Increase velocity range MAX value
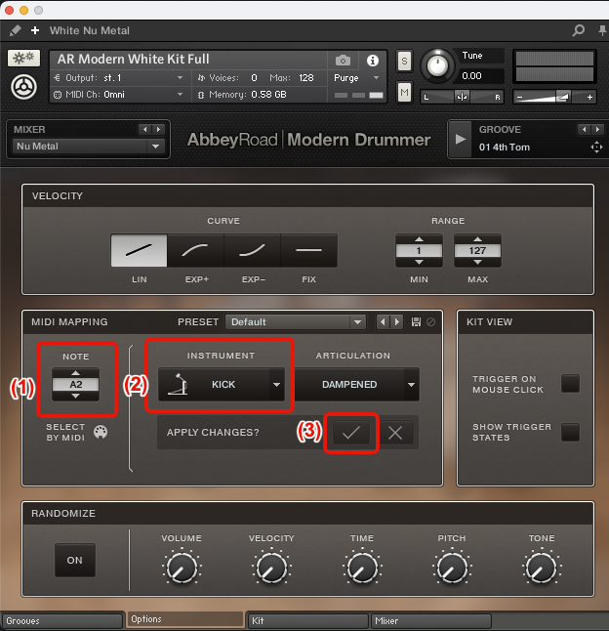Screen dimensions: 609x631 click(x=477, y=239)
